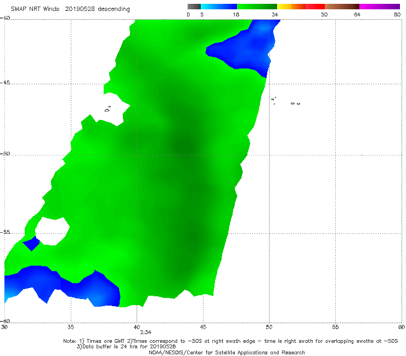406x356 pixels.
Task: Click the latitude label "-45" on the left axis
Action: [5, 83]
